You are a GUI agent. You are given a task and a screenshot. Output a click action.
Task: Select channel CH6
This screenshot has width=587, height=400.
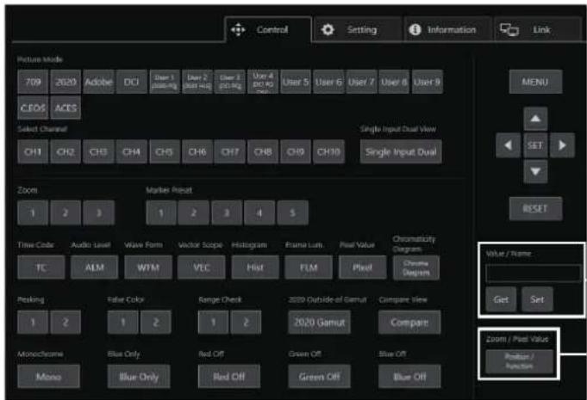[x=197, y=151]
